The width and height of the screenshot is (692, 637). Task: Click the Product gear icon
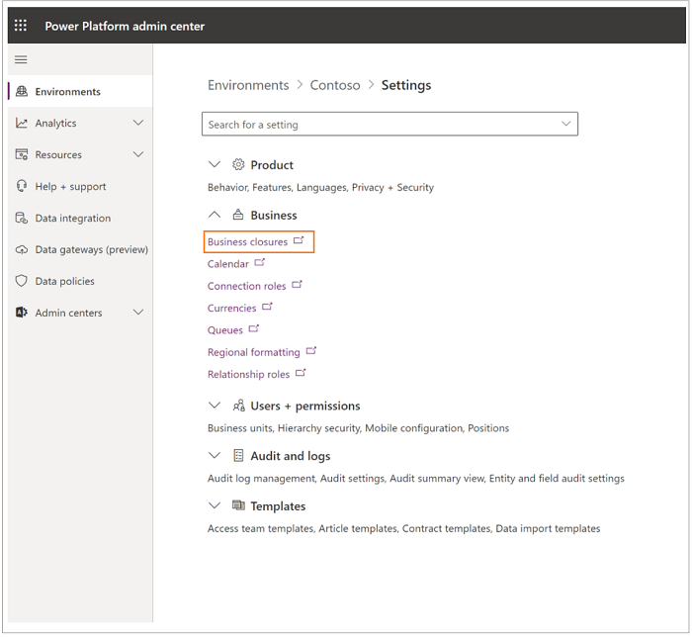pyautogui.click(x=238, y=164)
